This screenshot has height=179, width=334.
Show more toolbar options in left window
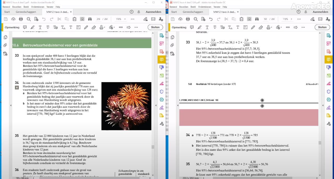(x=132, y=19)
